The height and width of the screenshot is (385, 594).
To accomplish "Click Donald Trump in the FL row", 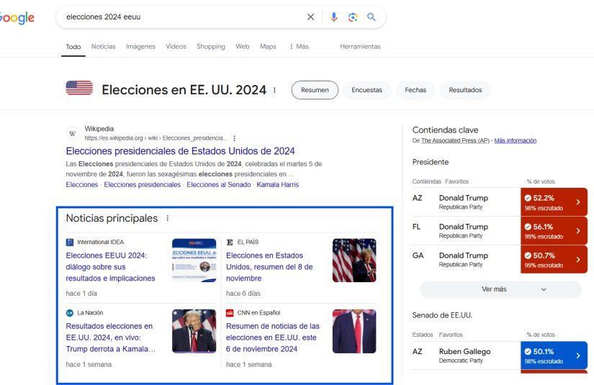I will pos(463,227).
